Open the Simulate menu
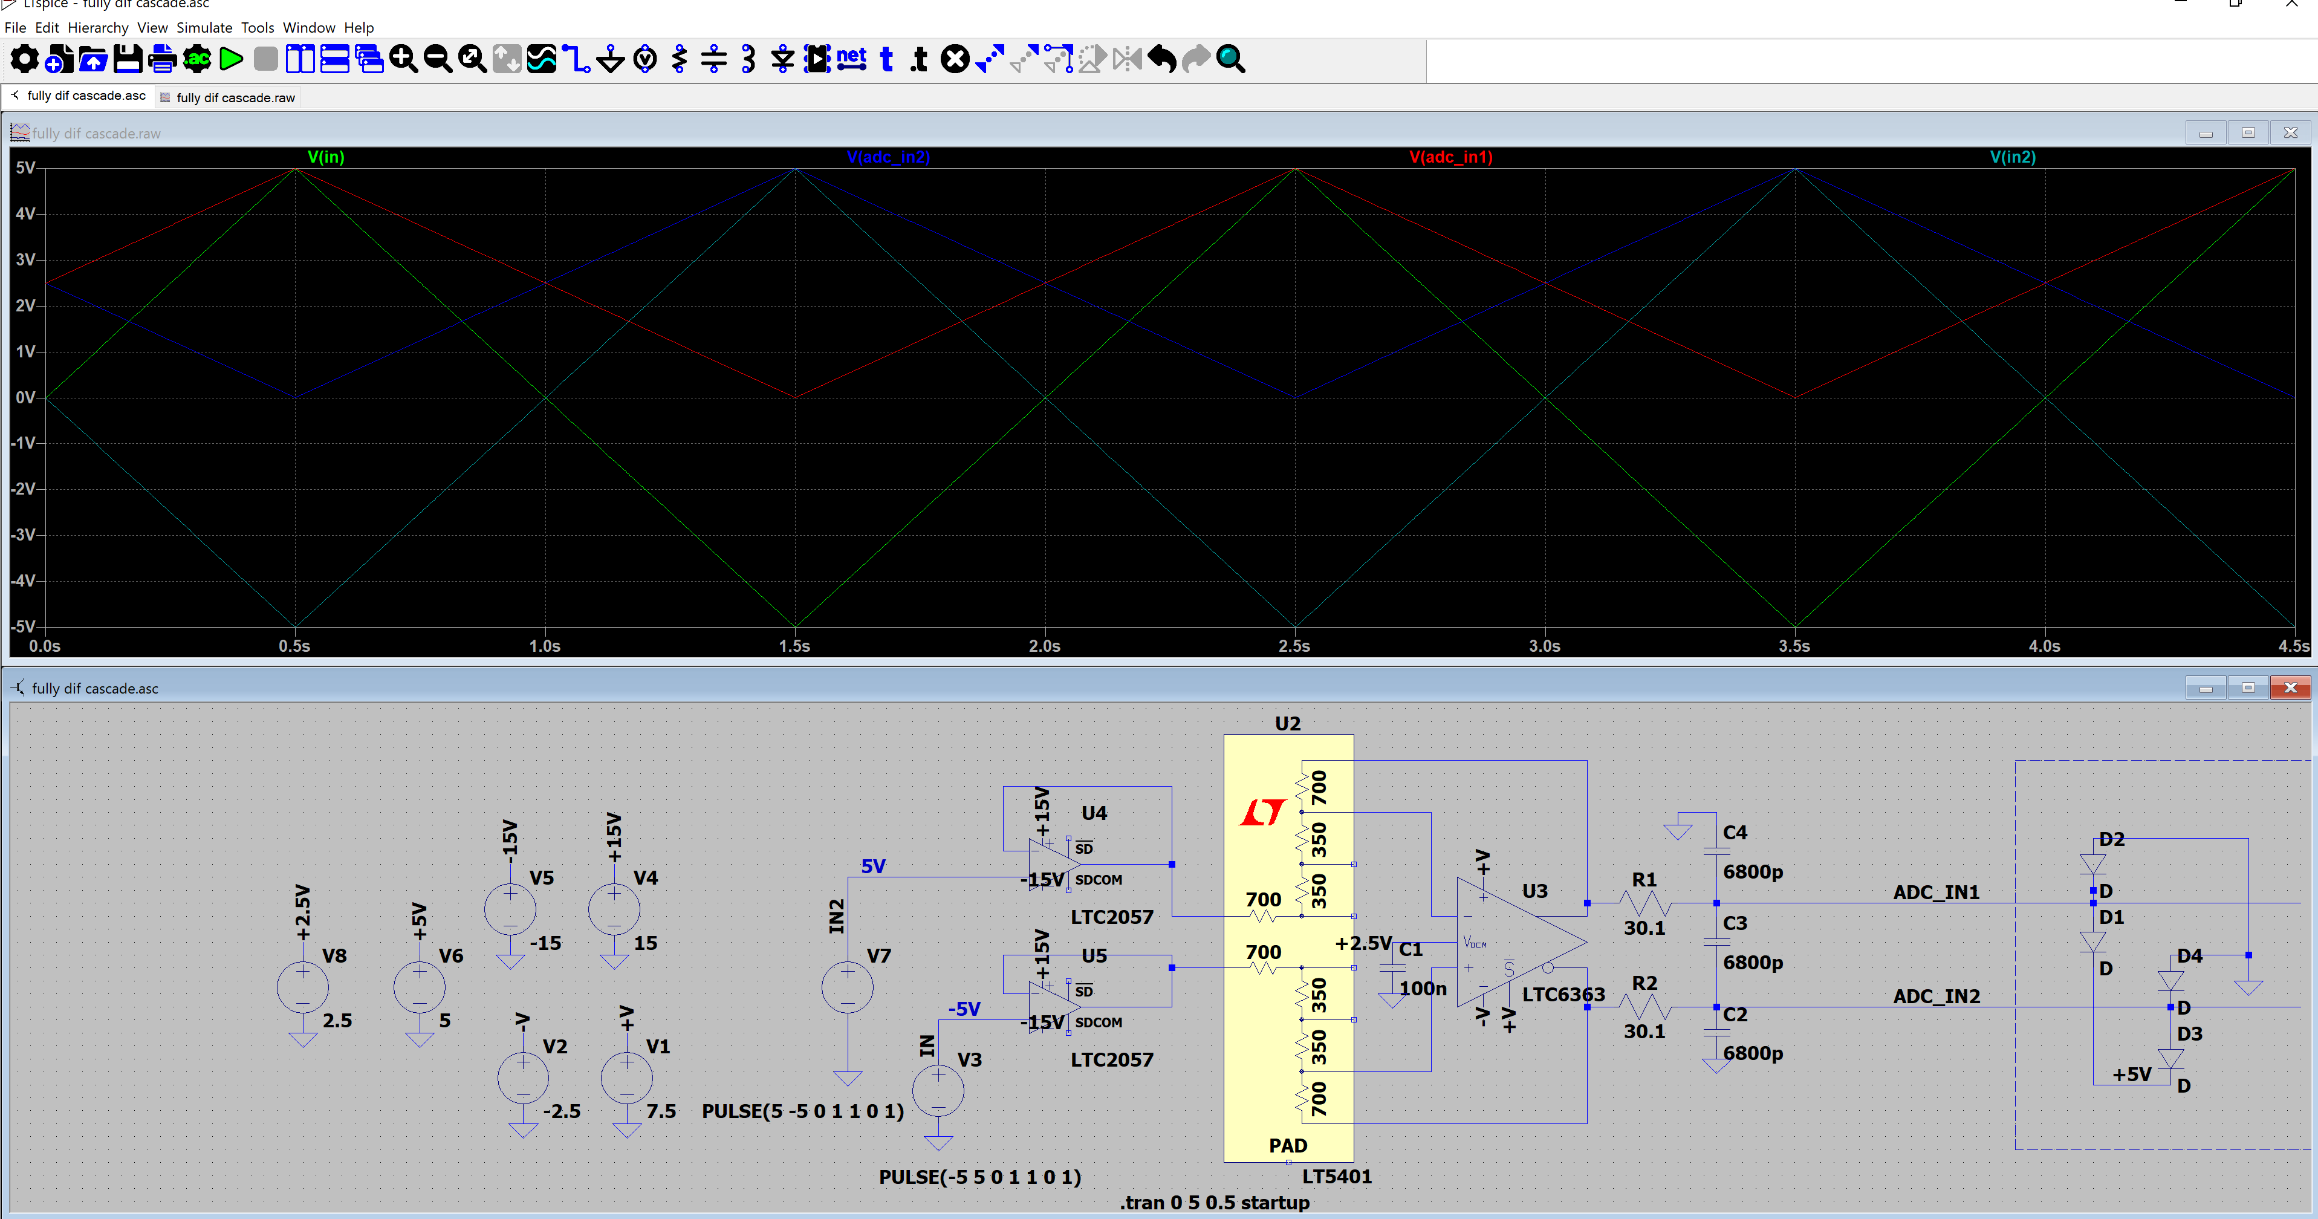The height and width of the screenshot is (1219, 2318). pyautogui.click(x=203, y=28)
